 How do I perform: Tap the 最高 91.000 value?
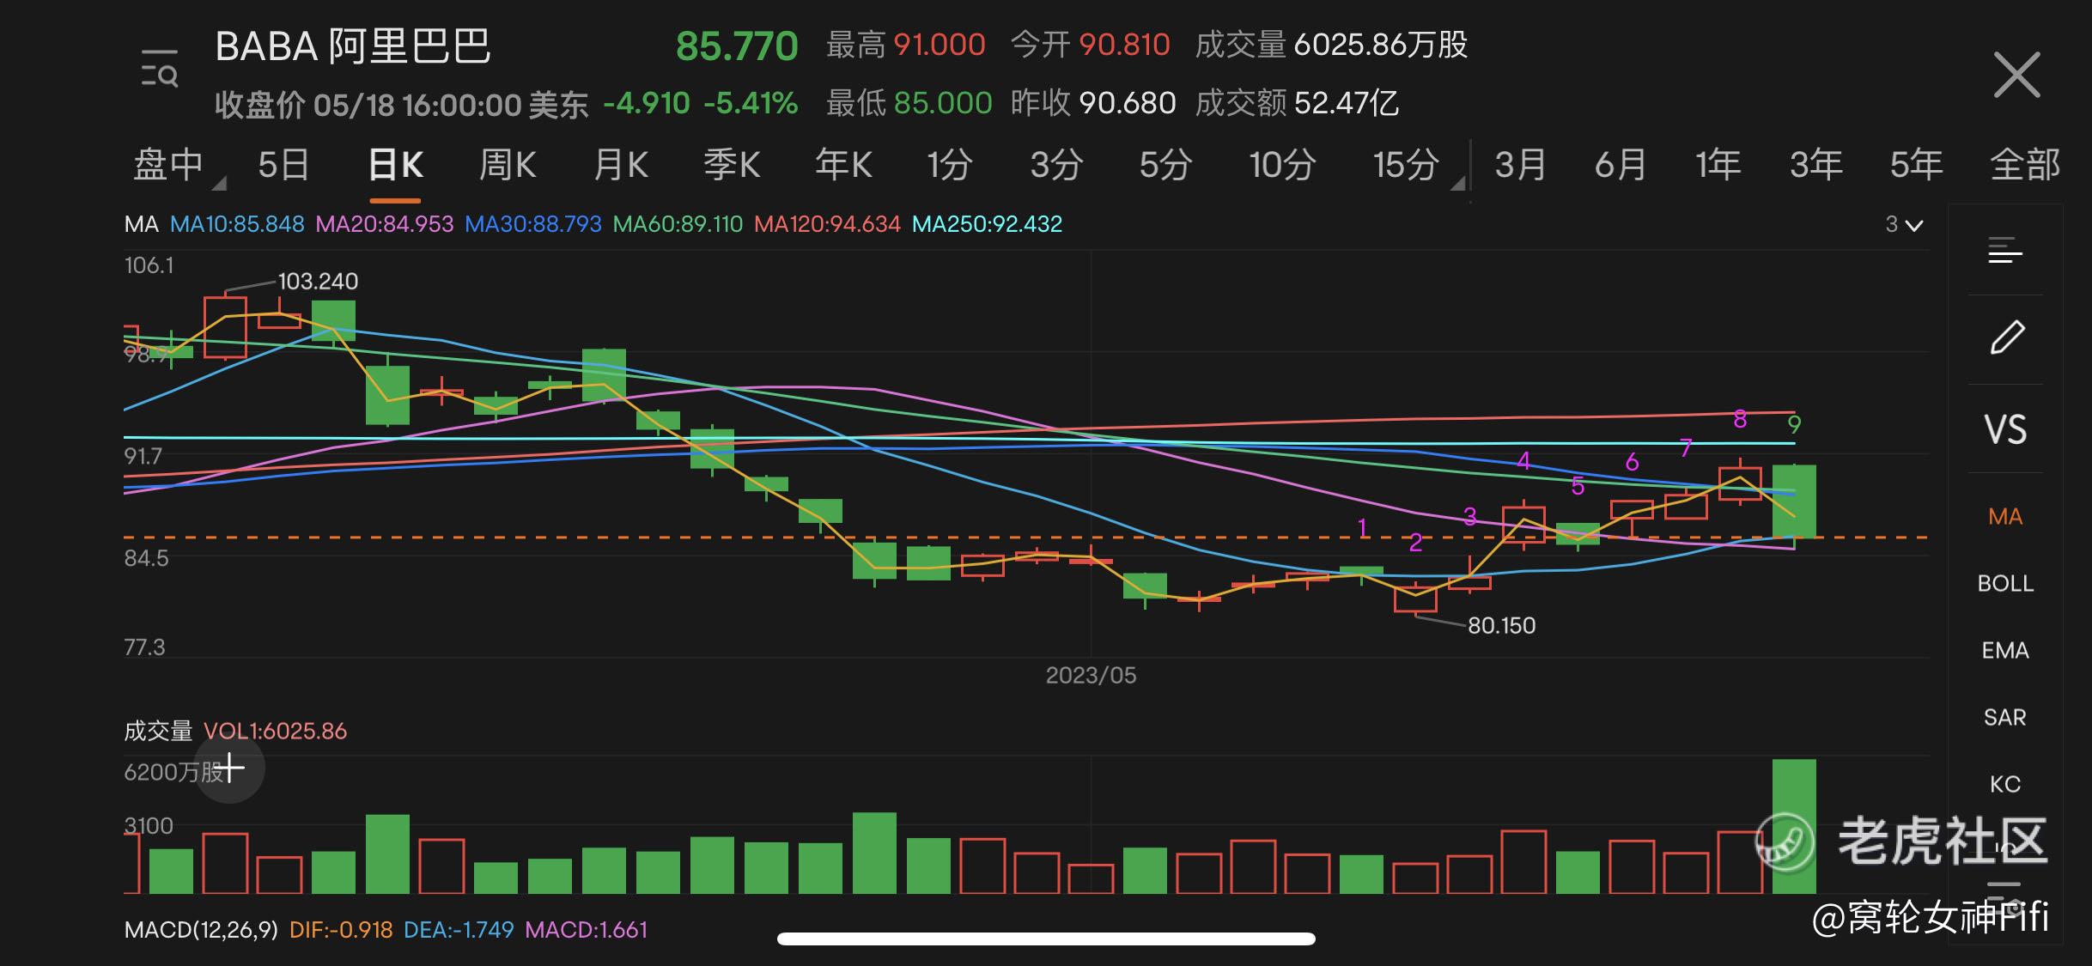(905, 45)
